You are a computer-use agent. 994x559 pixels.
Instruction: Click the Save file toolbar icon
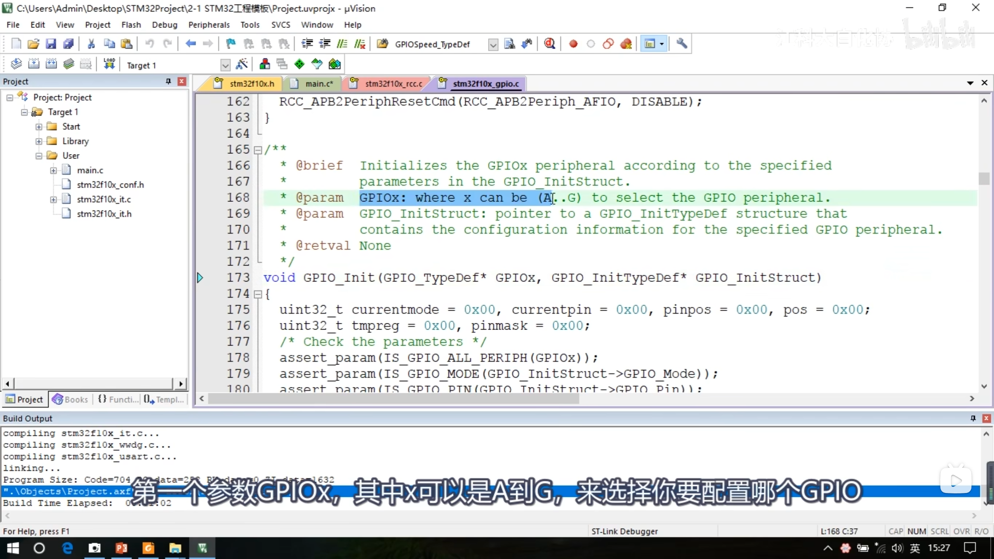[x=51, y=44]
